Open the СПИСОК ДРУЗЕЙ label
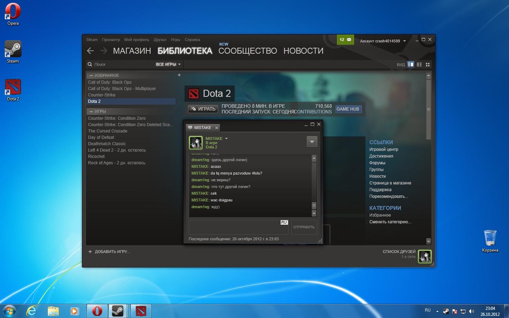 (399, 252)
